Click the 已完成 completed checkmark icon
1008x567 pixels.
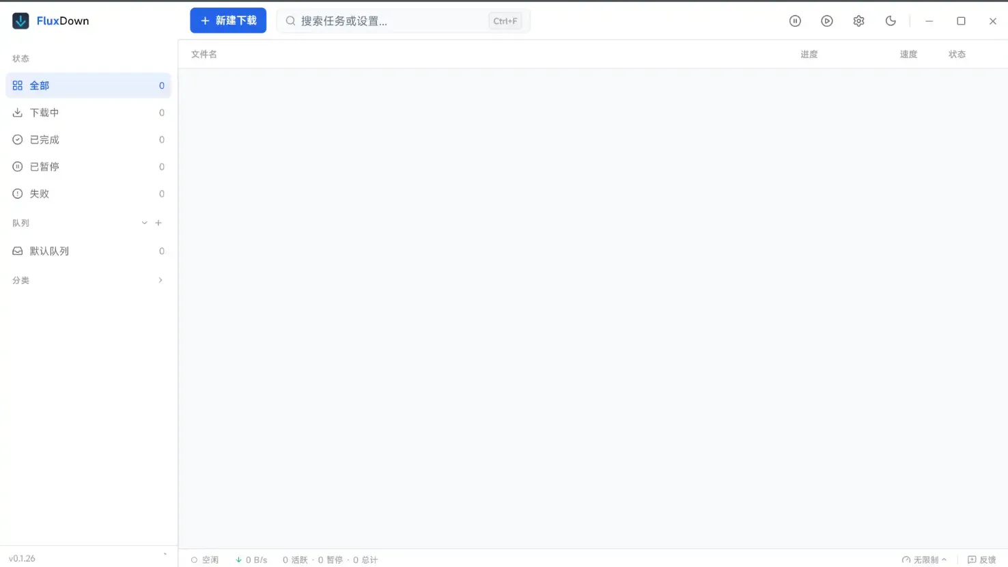click(17, 139)
